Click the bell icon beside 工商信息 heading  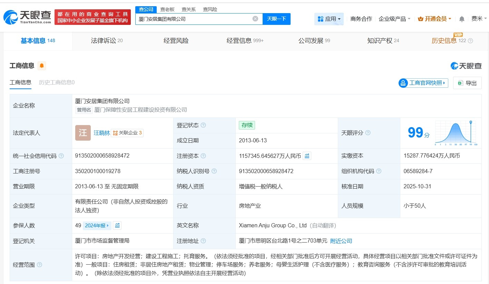tap(41, 65)
